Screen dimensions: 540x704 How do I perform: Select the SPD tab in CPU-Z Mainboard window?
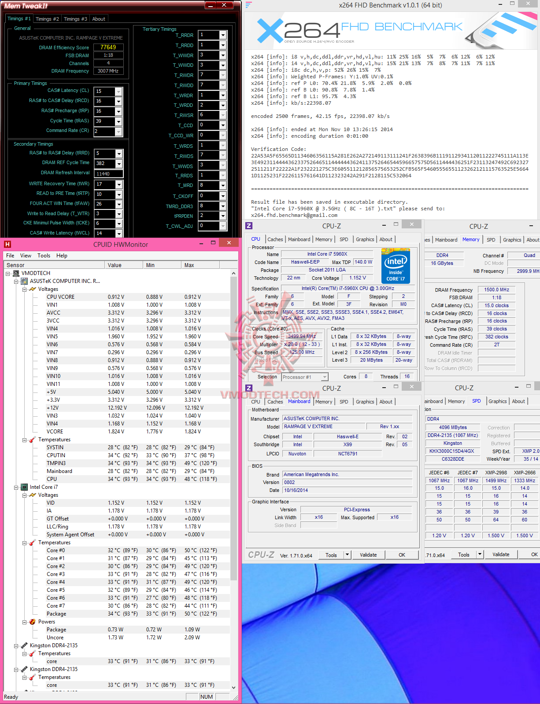coord(344,402)
